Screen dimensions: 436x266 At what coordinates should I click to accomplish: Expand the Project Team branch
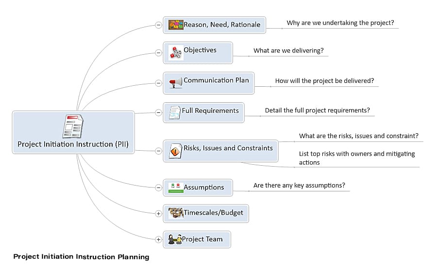[x=158, y=239]
